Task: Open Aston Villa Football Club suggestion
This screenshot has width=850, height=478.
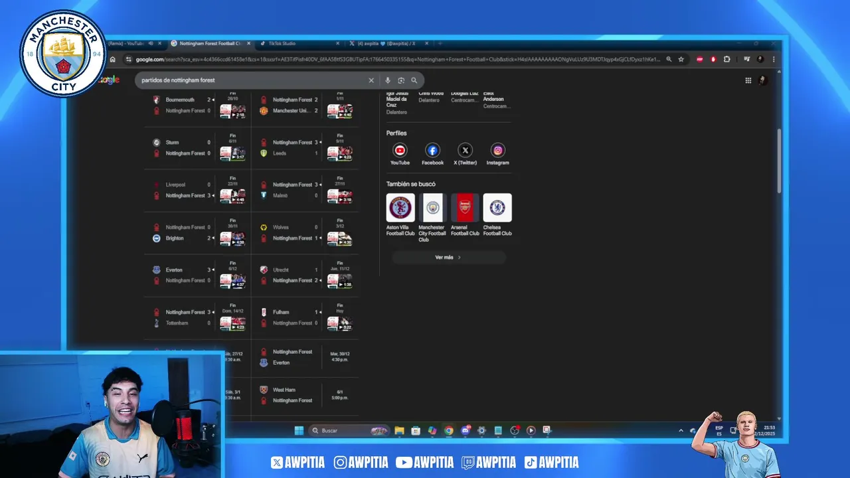Action: click(400, 215)
